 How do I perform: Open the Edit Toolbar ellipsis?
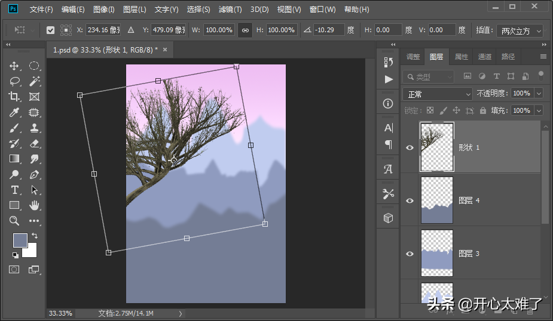click(34, 221)
